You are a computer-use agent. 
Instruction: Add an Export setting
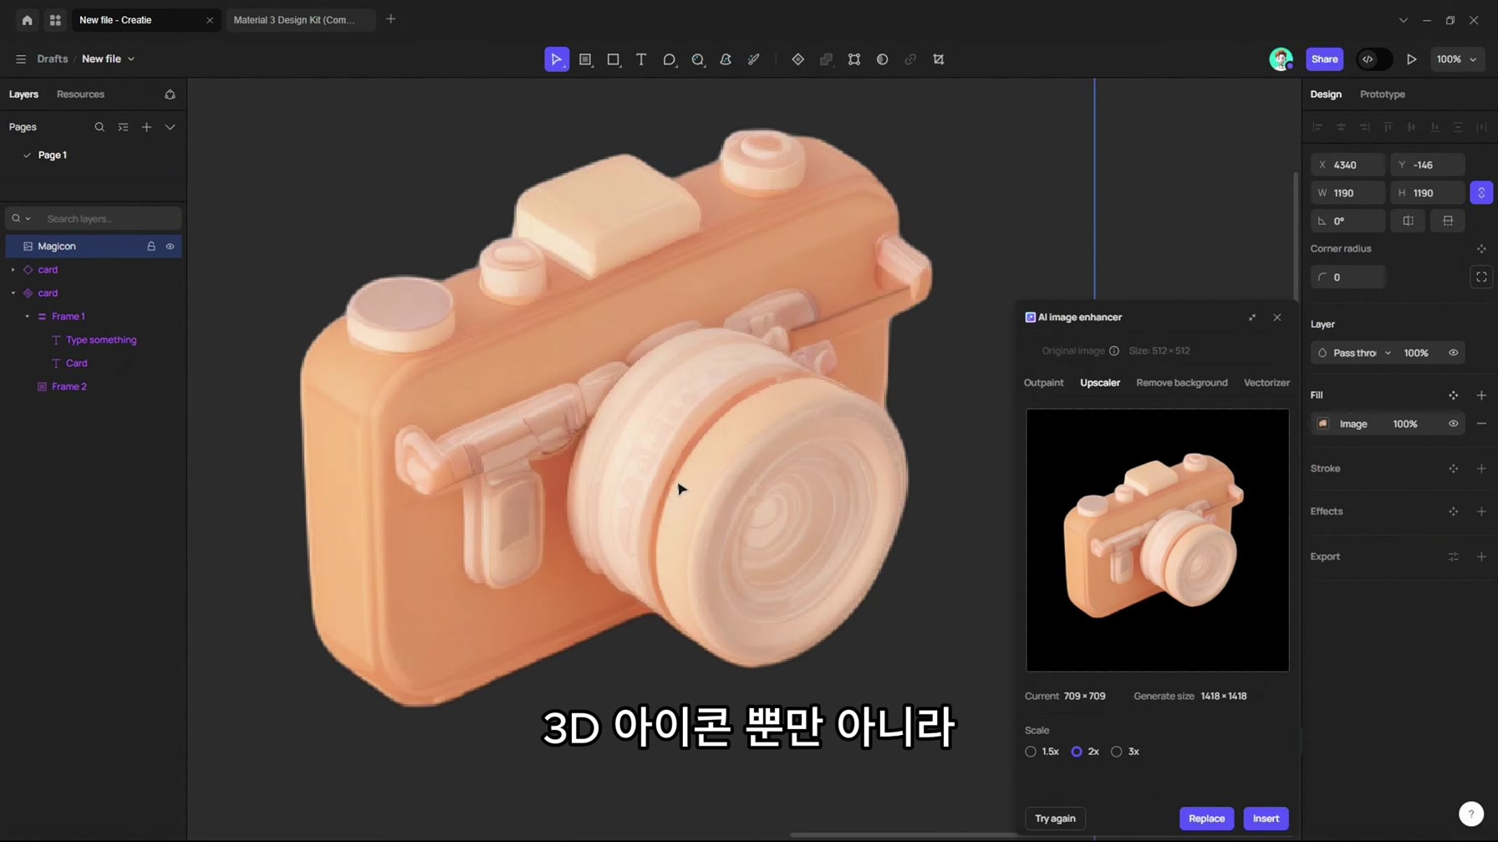tap(1480, 557)
